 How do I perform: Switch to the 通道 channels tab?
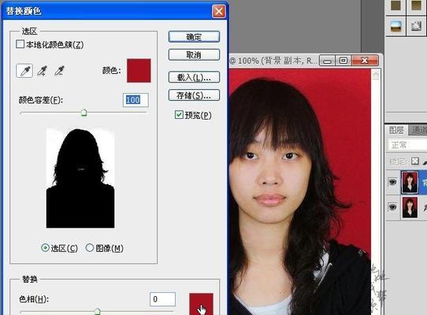coord(418,130)
